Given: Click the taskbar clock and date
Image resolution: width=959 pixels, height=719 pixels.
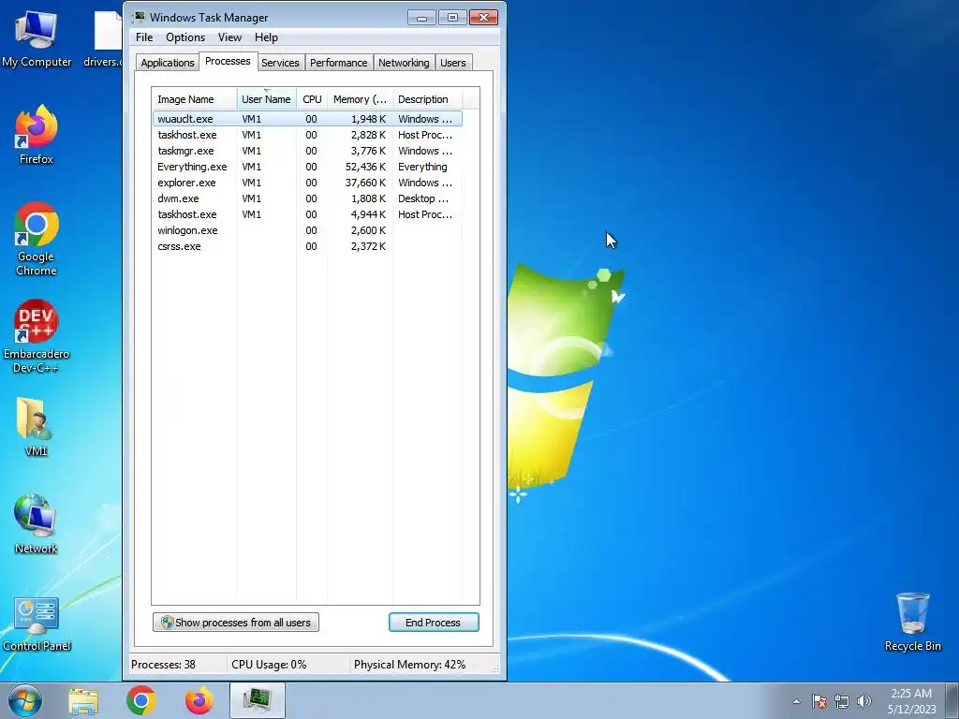Looking at the screenshot, I should [911, 701].
